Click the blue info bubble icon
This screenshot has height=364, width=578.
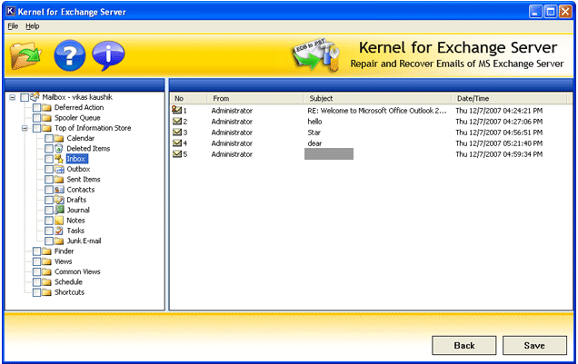(108, 55)
